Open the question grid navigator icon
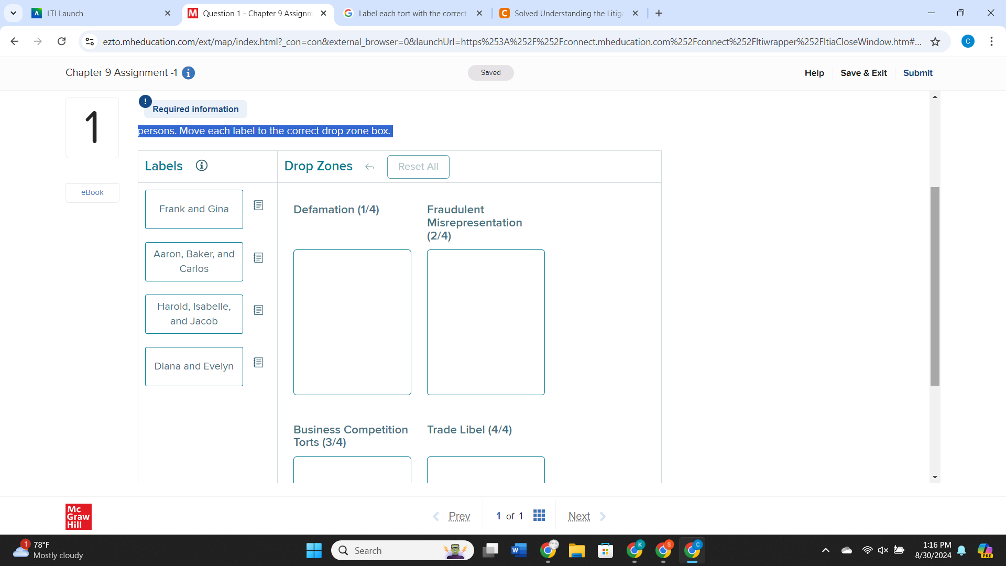Screen dimensions: 1006x566 (539, 515)
